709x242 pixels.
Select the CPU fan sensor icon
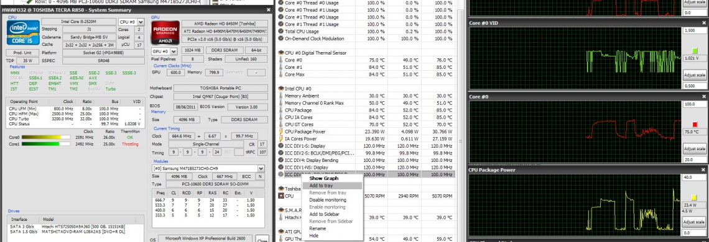[280, 197]
